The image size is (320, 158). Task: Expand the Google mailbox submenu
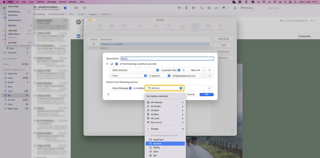165,129
